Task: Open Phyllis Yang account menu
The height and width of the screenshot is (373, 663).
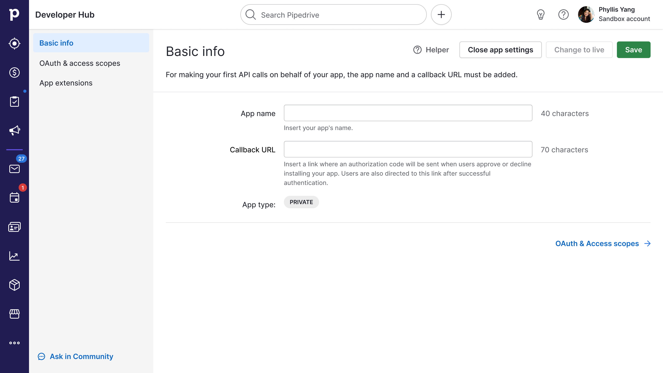Action: click(x=614, y=15)
